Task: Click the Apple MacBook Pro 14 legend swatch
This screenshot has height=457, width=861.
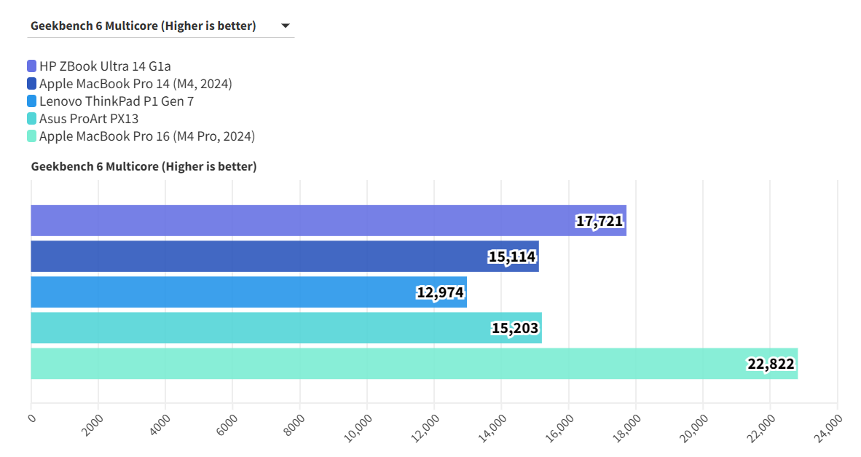Action: click(32, 84)
